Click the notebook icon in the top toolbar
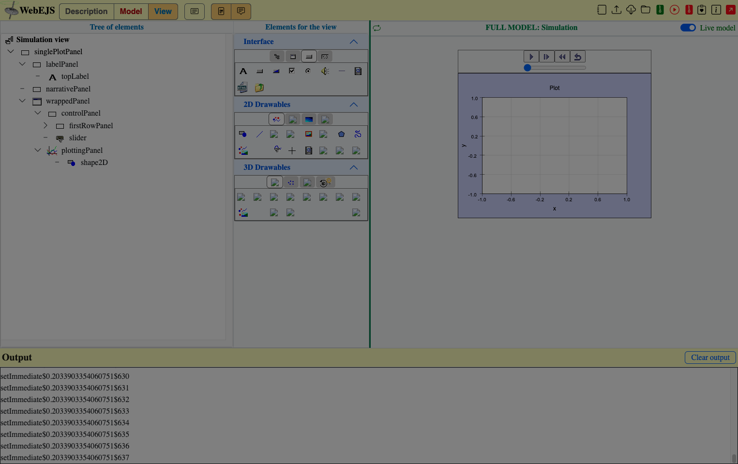This screenshot has width=738, height=464. (x=602, y=10)
